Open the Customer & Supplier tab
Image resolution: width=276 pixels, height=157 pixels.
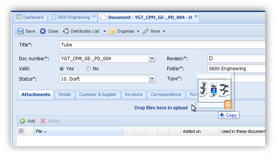coord(98,94)
